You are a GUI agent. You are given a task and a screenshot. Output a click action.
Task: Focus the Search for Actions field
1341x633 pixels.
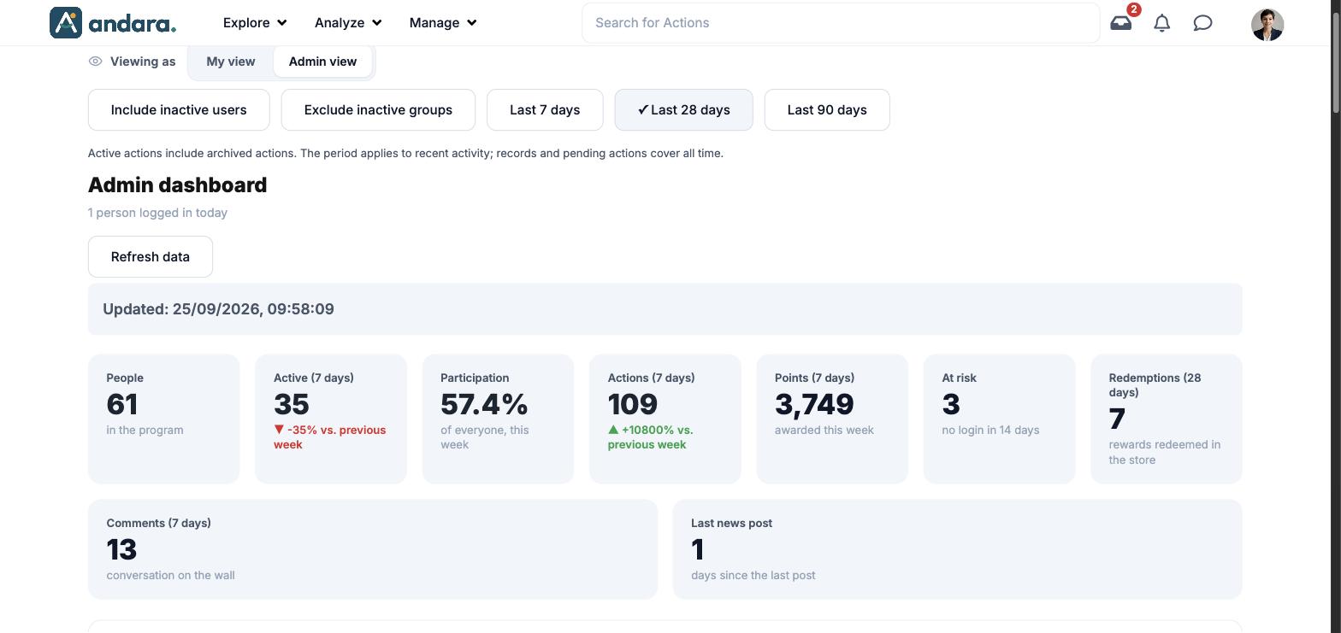click(x=841, y=23)
